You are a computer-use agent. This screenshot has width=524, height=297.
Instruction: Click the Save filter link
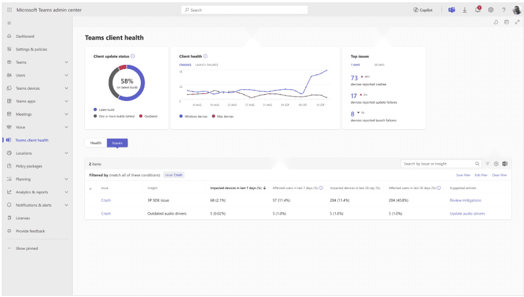pyautogui.click(x=463, y=176)
